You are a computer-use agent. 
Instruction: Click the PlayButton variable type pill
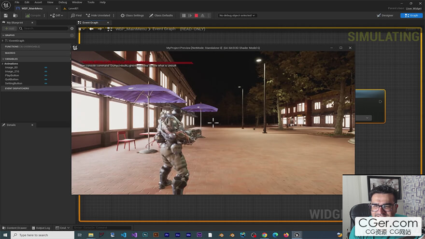tap(46, 75)
